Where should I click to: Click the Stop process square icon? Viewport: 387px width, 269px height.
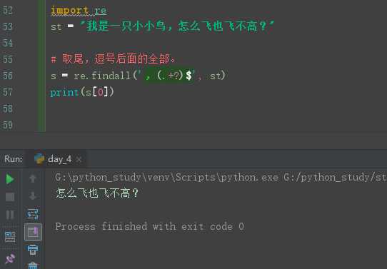coord(10,197)
